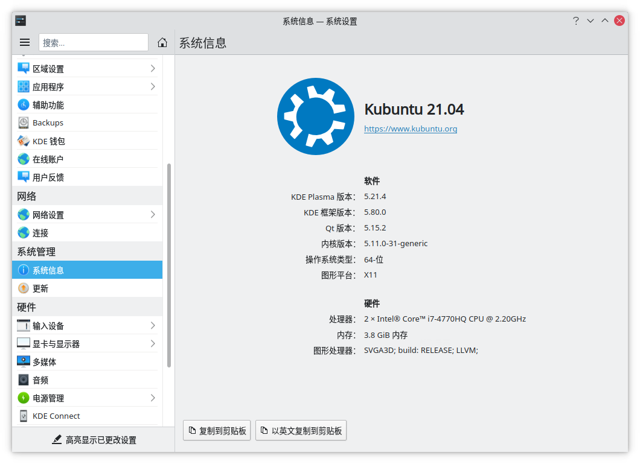Open 在线账户 online accounts
The height and width of the screenshot is (464, 640).
(88, 159)
